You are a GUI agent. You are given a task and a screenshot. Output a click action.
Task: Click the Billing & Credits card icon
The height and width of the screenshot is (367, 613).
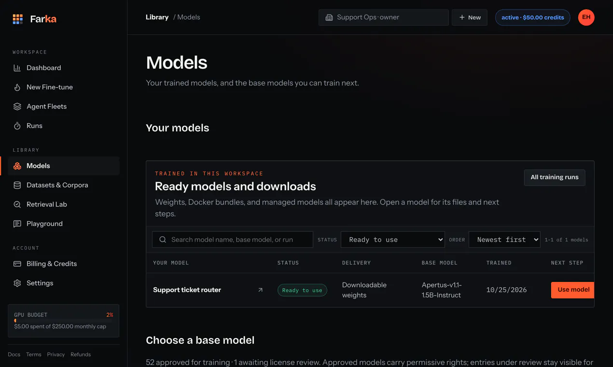[x=17, y=264]
